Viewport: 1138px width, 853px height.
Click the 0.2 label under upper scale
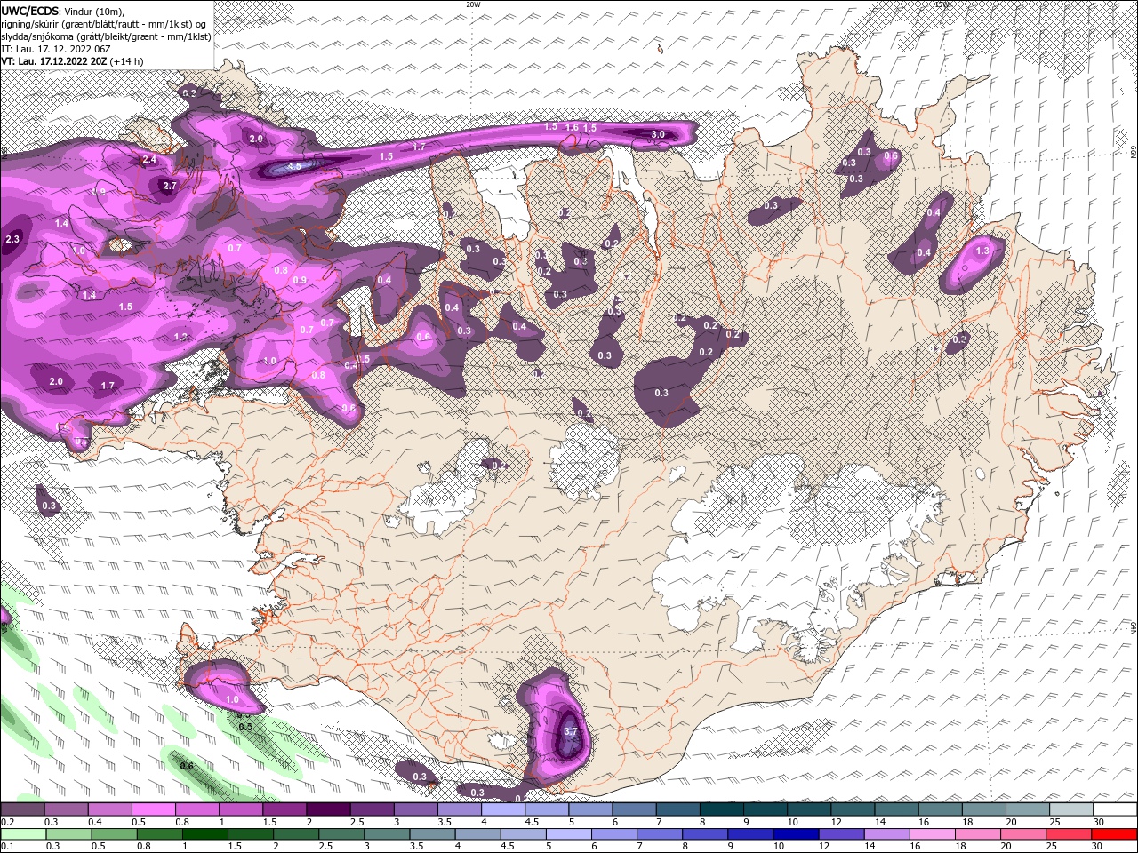tap(8, 822)
